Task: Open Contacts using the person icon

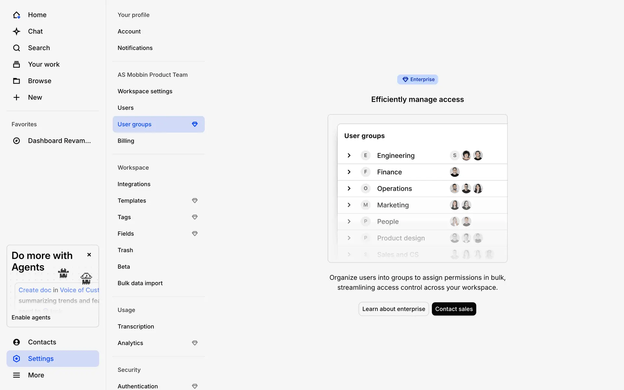Action: pos(17,342)
